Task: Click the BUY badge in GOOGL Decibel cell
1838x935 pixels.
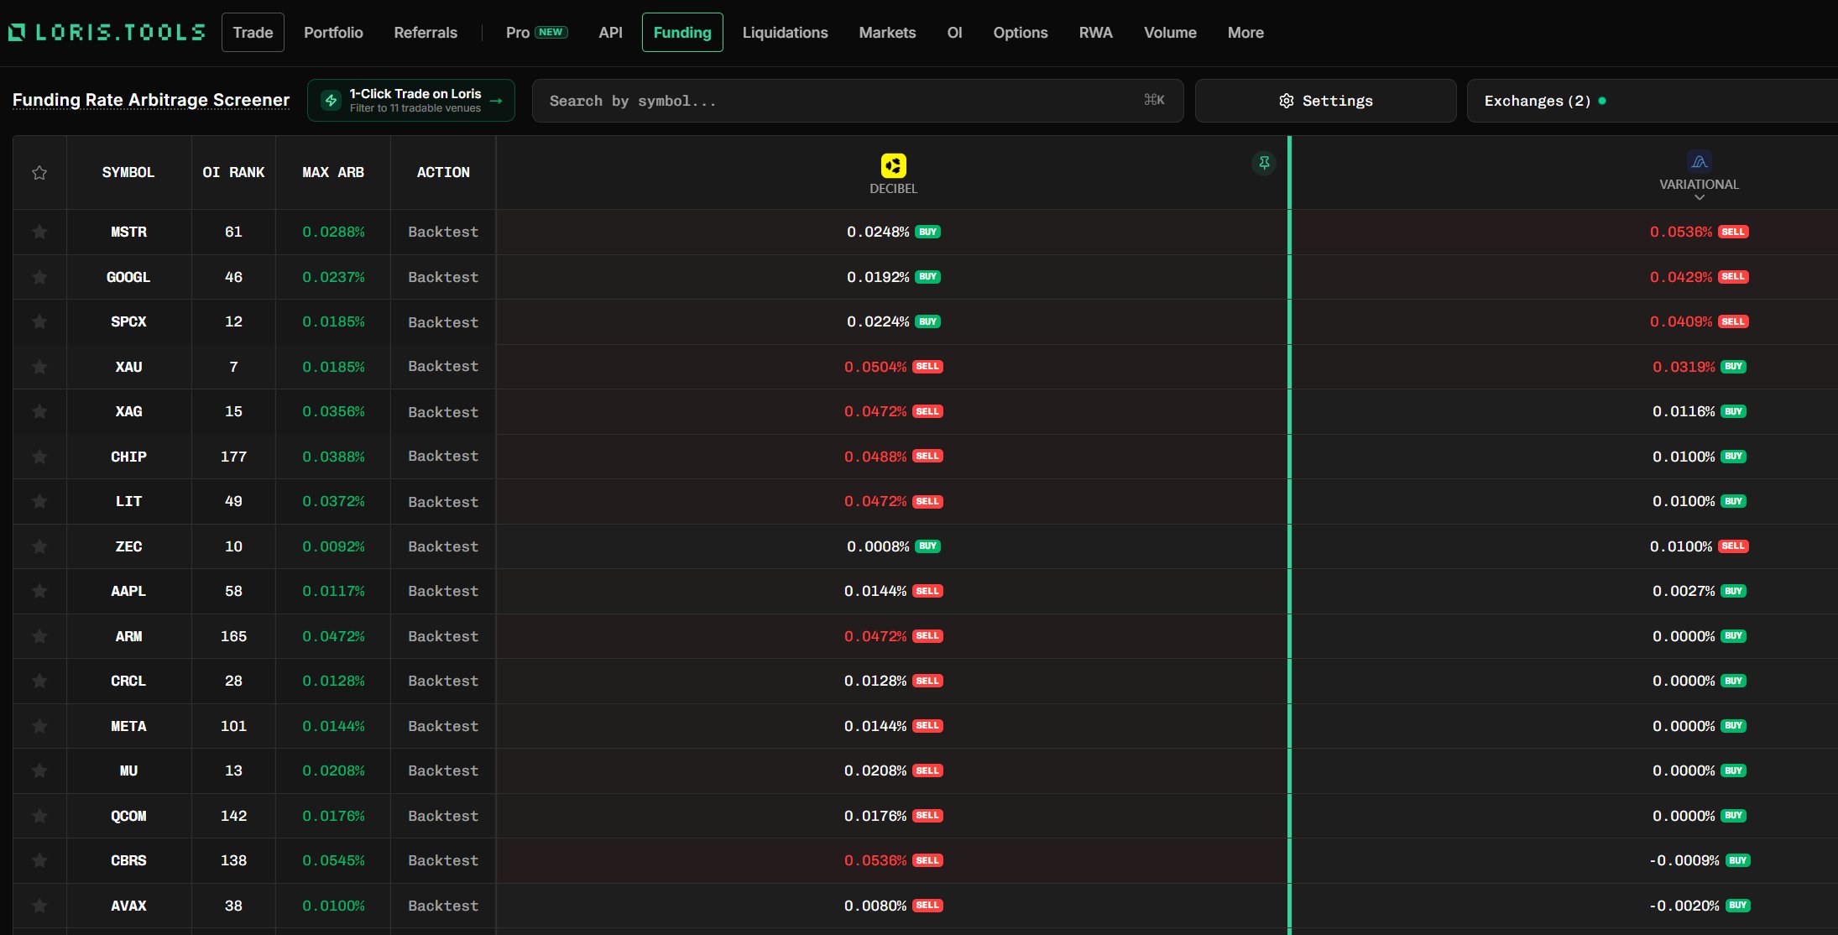Action: point(927,277)
